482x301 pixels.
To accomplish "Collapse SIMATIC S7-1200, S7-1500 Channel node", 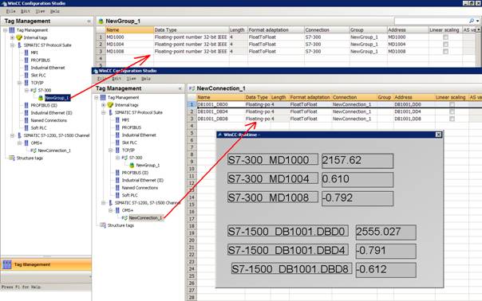I will tap(12, 135).
